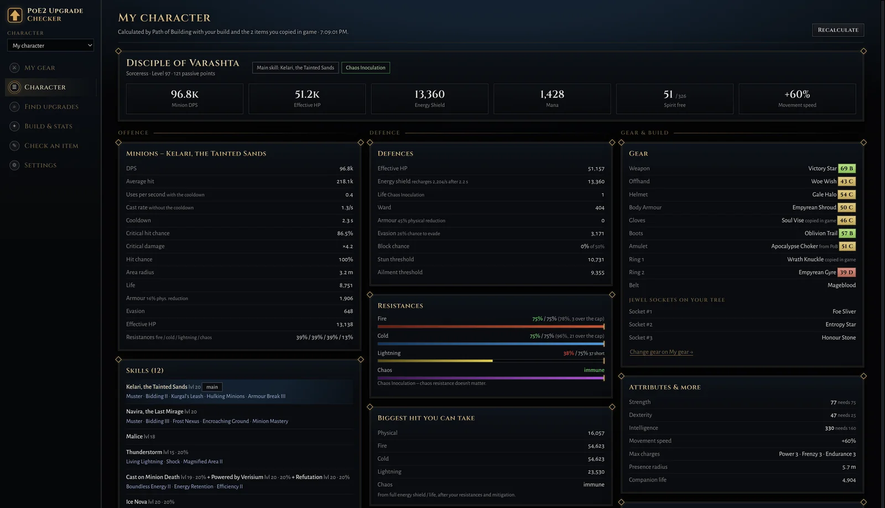Click the Soul Vise 46 C badge
The image size is (885, 508).
pyautogui.click(x=847, y=221)
